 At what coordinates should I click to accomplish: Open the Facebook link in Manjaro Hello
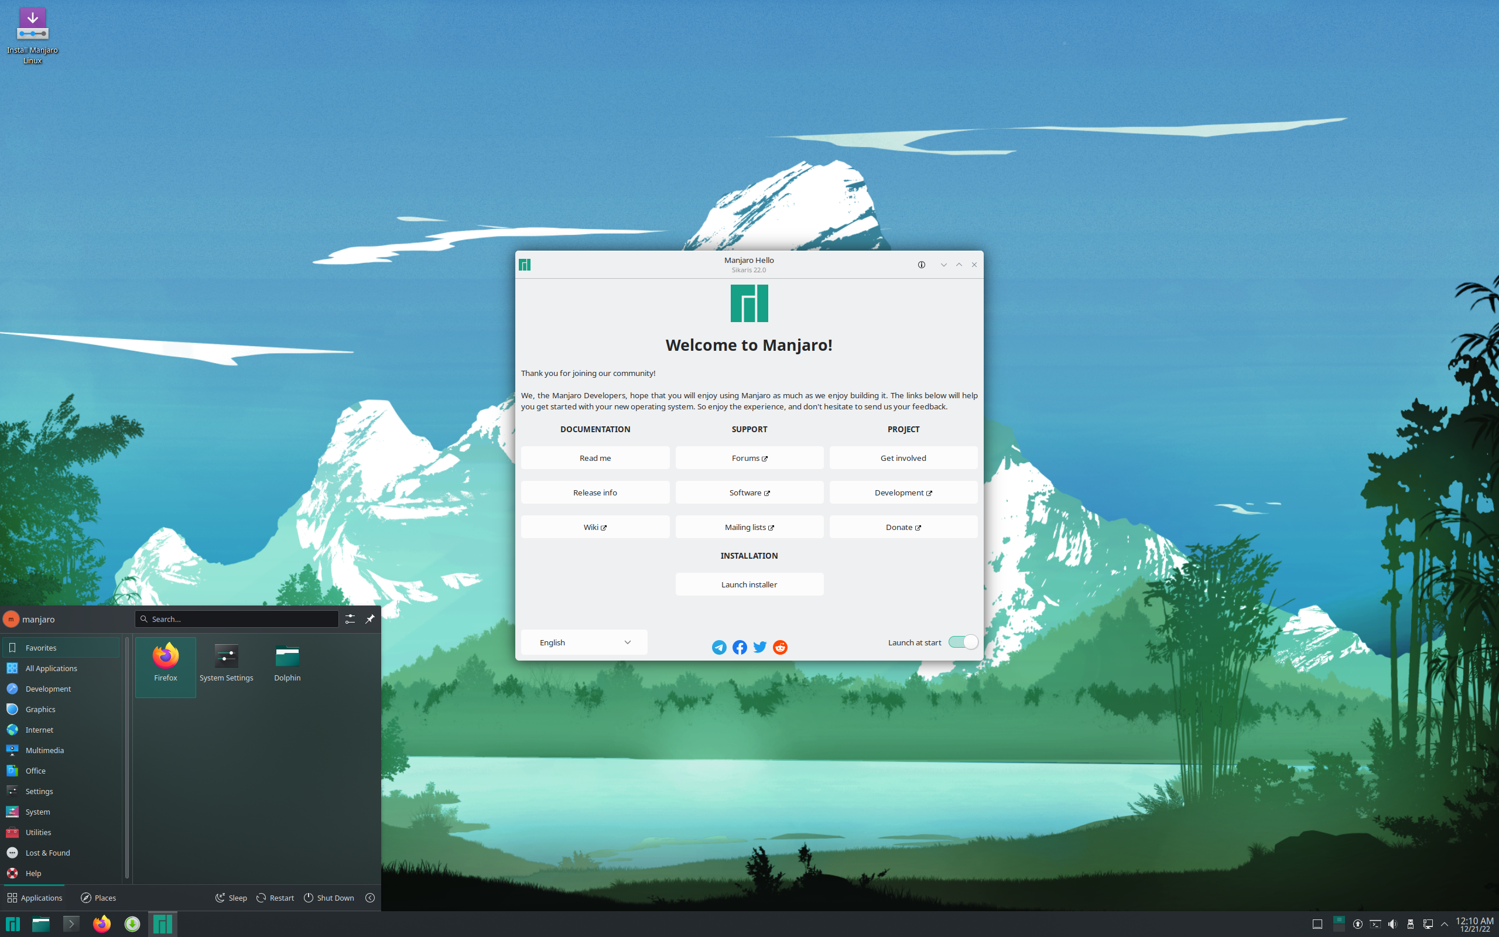click(739, 647)
